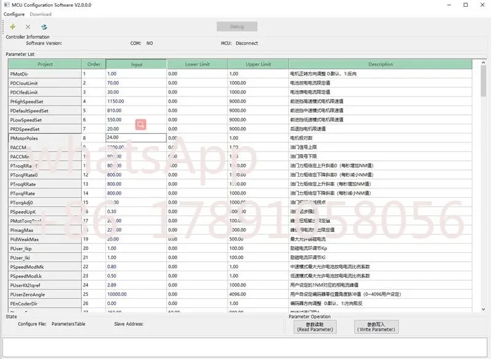Click the PSpeedModMk input value 0.80
Screen dimensions: 491x359
(x=112, y=267)
